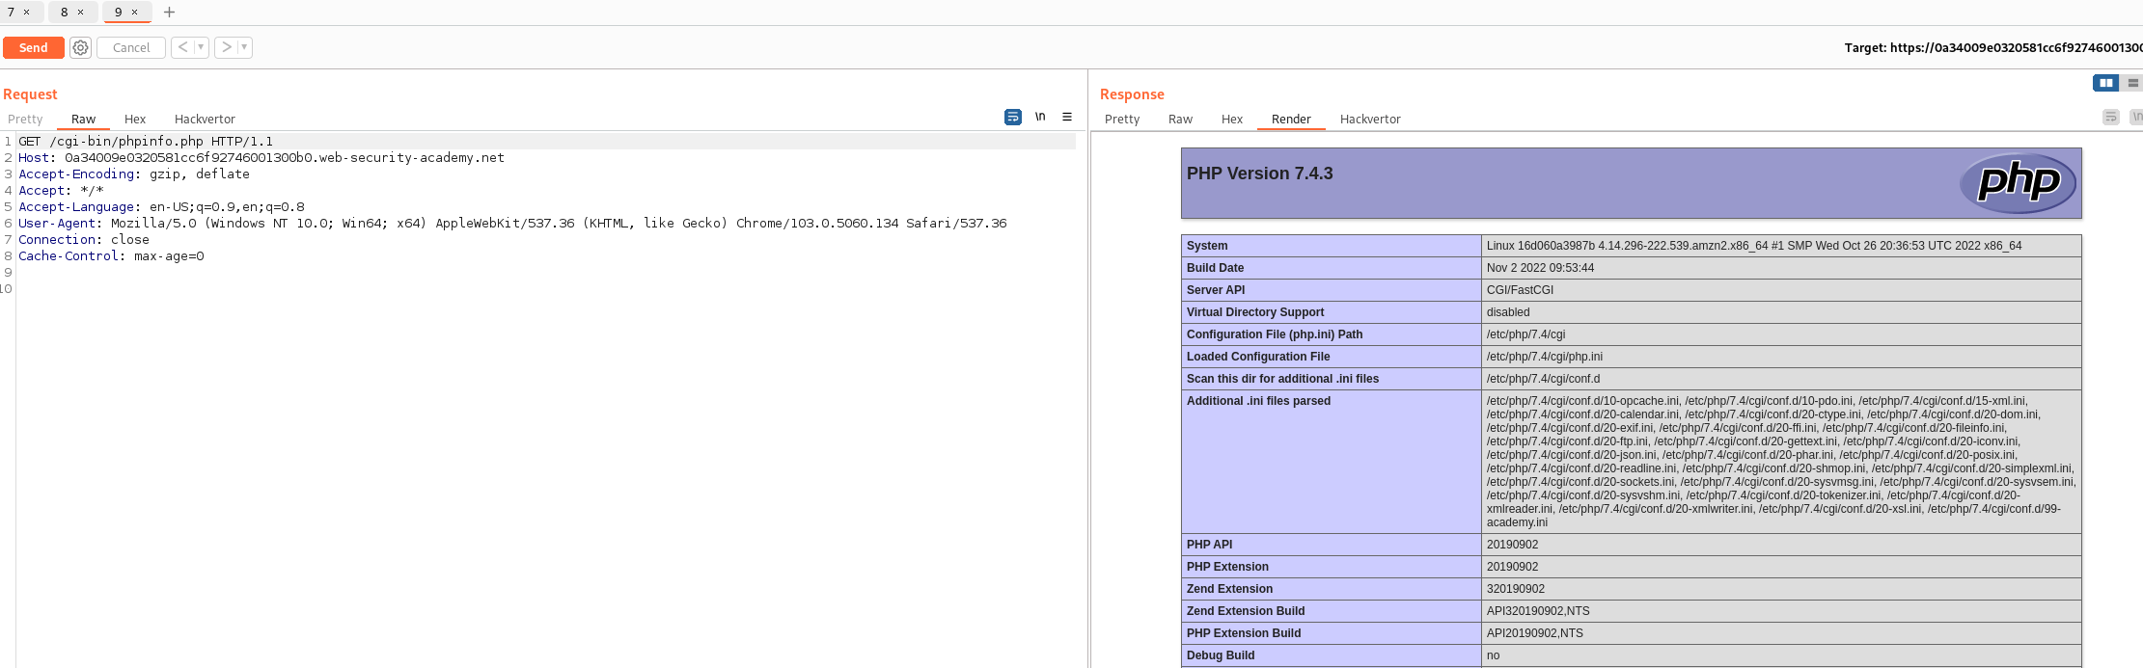Open the Request Hex tab
This screenshot has height=668, width=2143.
pyautogui.click(x=135, y=120)
